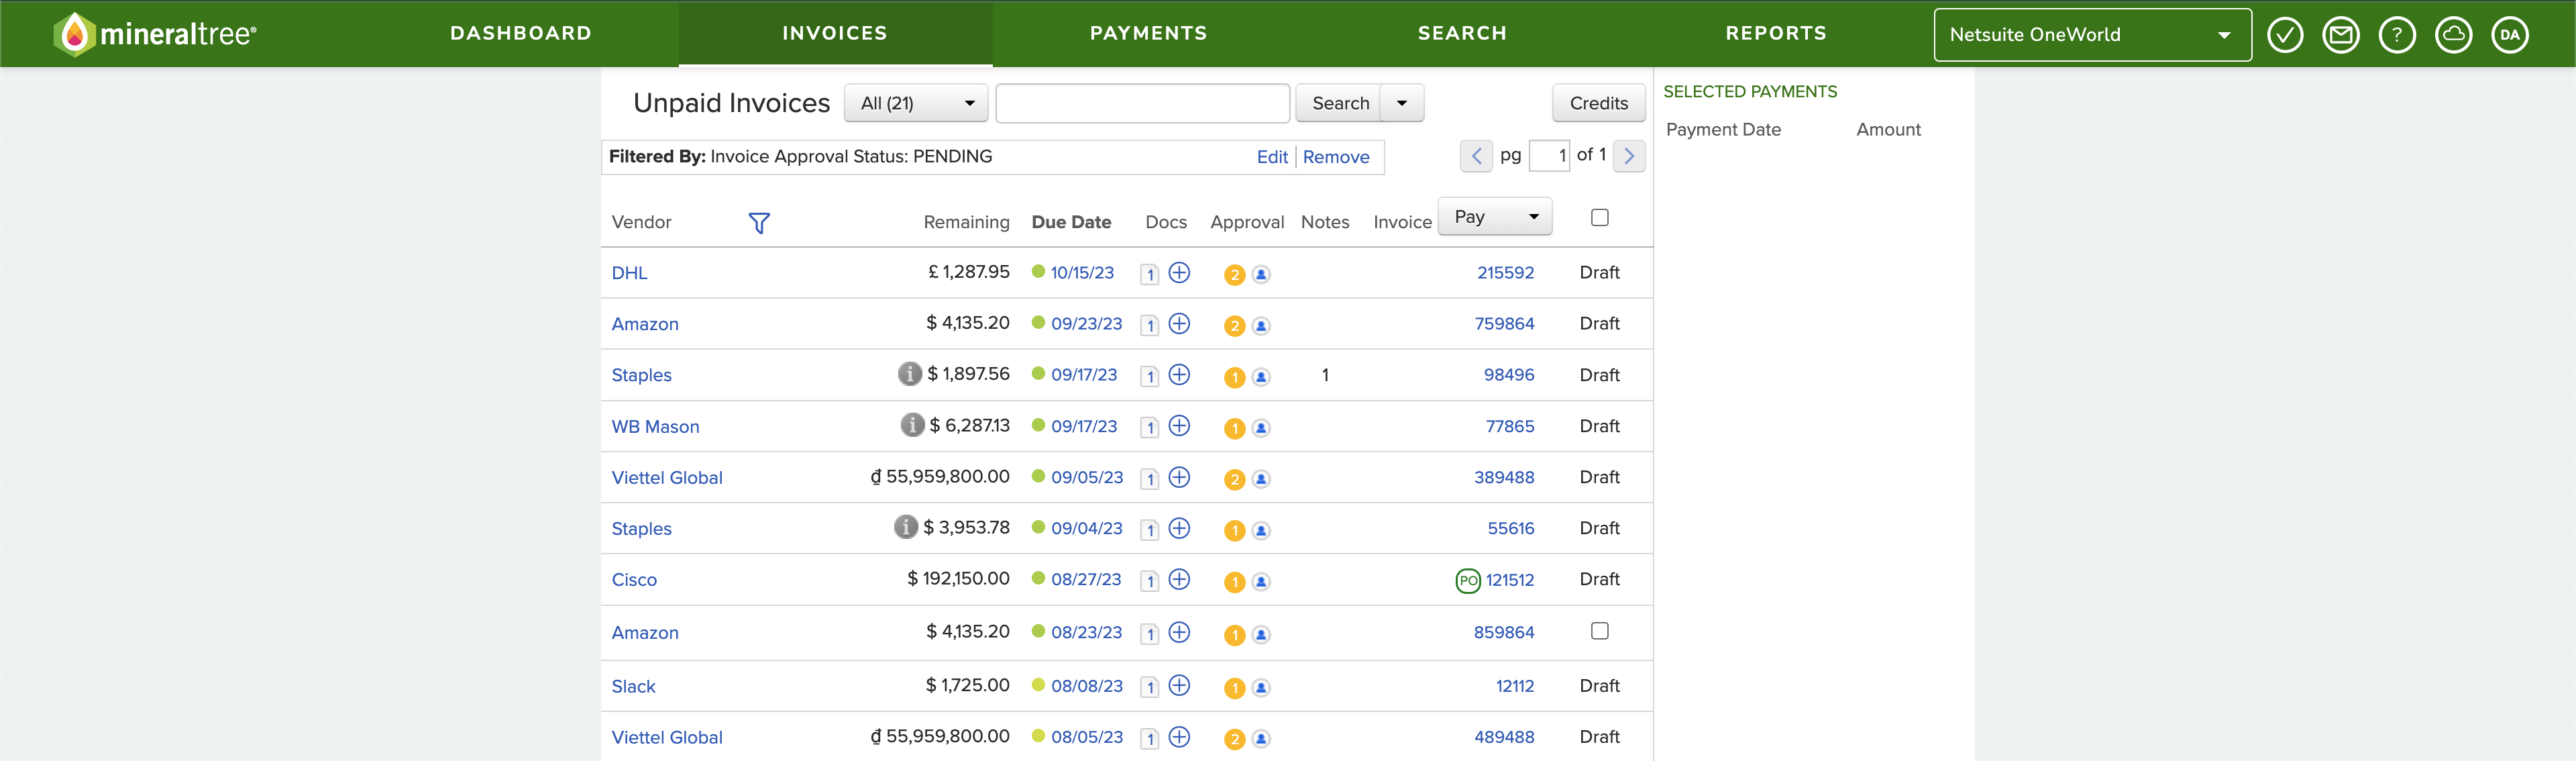The height and width of the screenshot is (761, 2576).
Task: Add document to Amazon 759864 row
Action: click(x=1179, y=324)
